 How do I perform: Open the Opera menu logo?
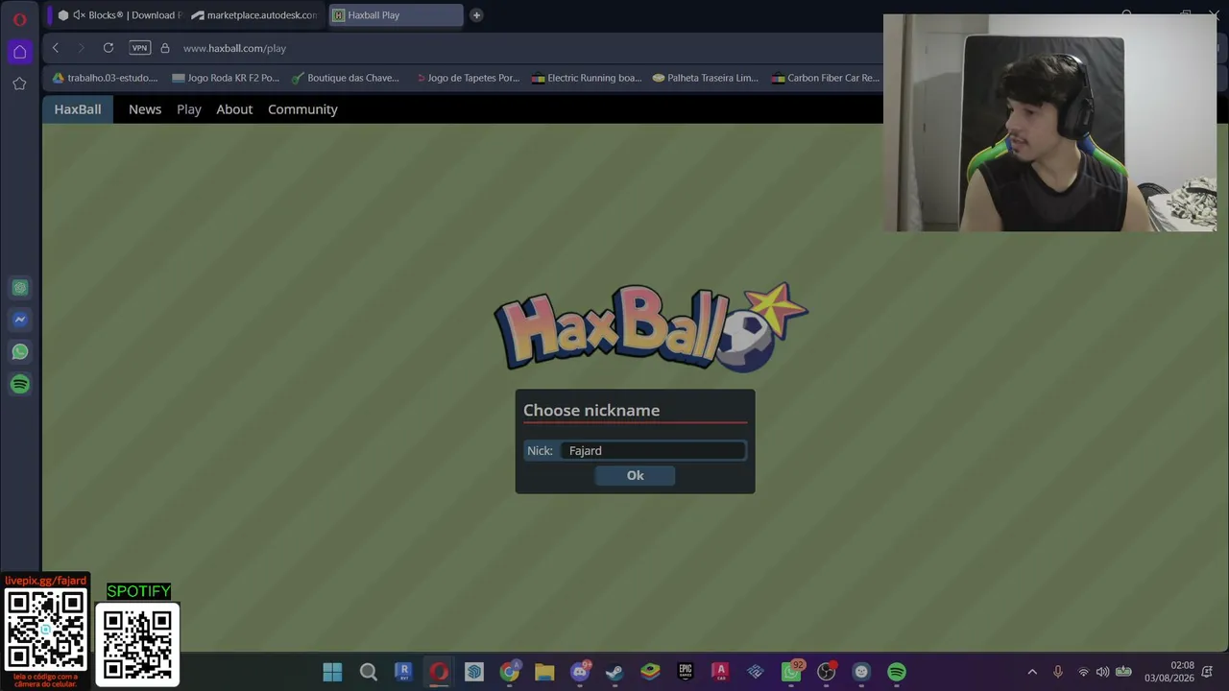coord(19,18)
